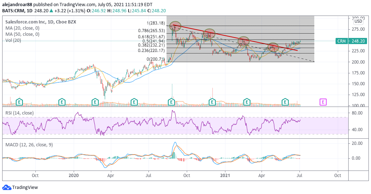Click the earnings E marker near March 2021
The height and width of the screenshot is (194, 371).
(x=247, y=102)
